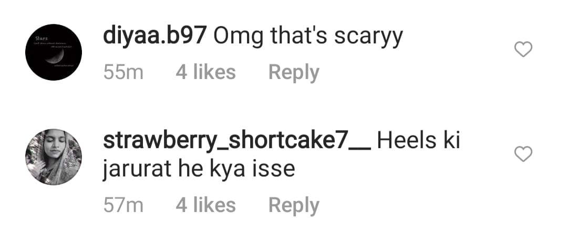Open strawberry_shortcake7__'s profile picture

click(x=54, y=157)
